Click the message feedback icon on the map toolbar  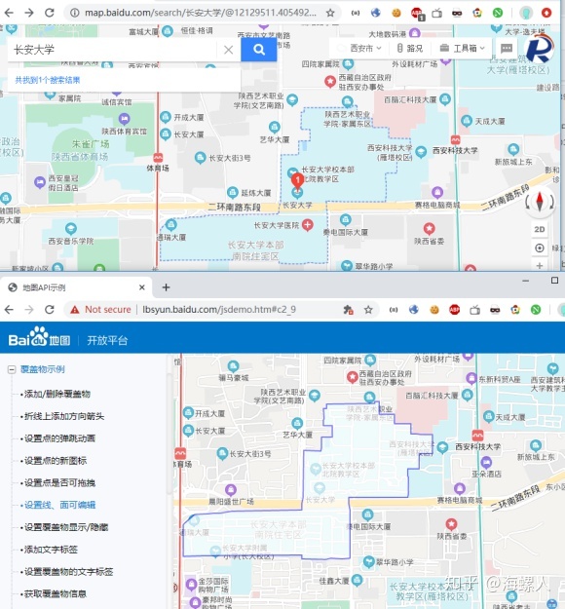(507, 48)
